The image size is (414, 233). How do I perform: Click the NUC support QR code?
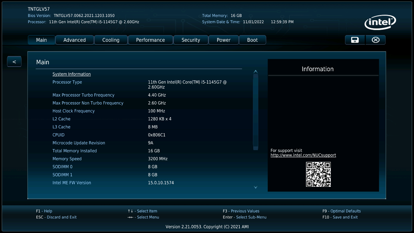318,174
